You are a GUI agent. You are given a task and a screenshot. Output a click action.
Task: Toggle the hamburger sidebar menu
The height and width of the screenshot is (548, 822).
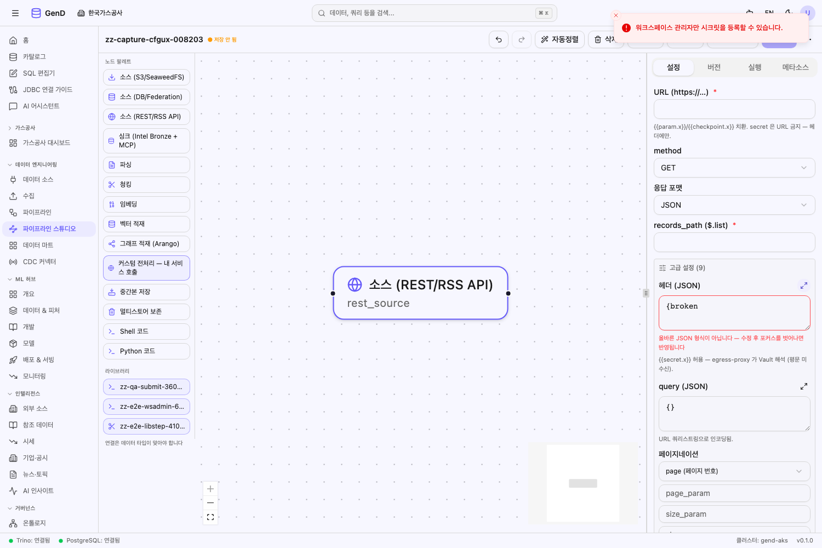pyautogui.click(x=15, y=13)
